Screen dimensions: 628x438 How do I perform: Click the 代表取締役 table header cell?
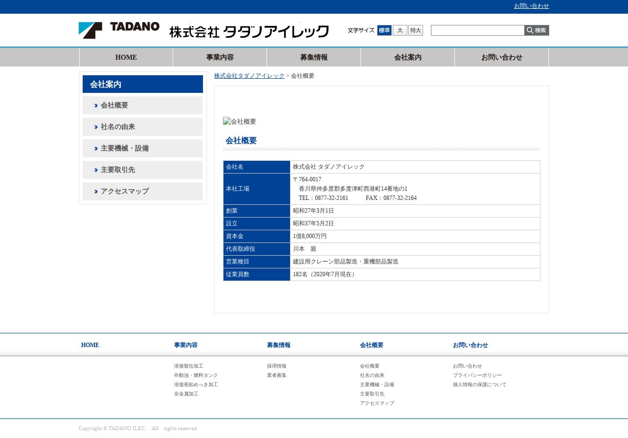[x=257, y=249]
